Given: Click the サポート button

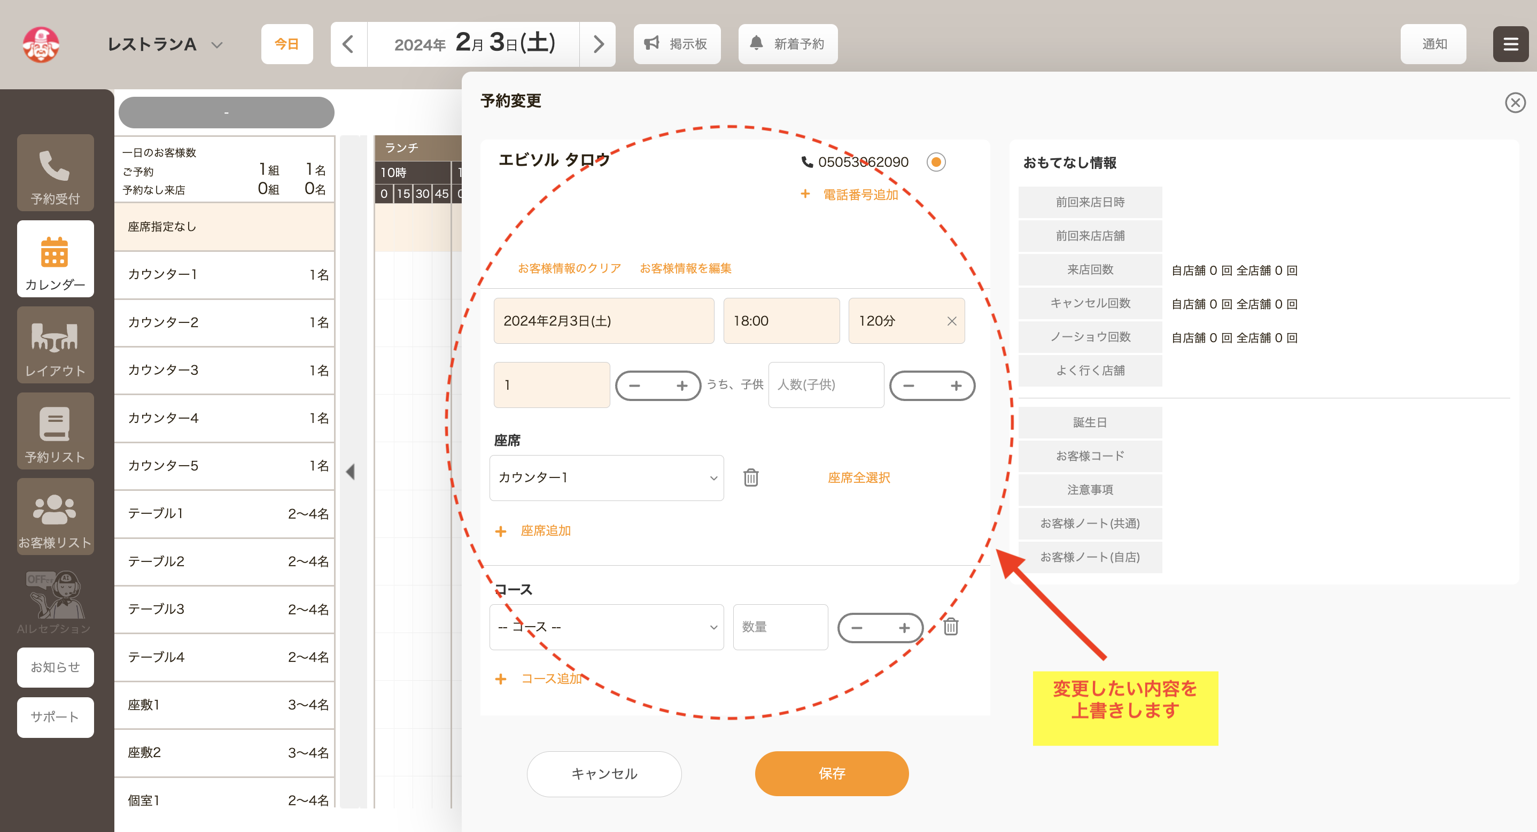Looking at the screenshot, I should click(55, 718).
